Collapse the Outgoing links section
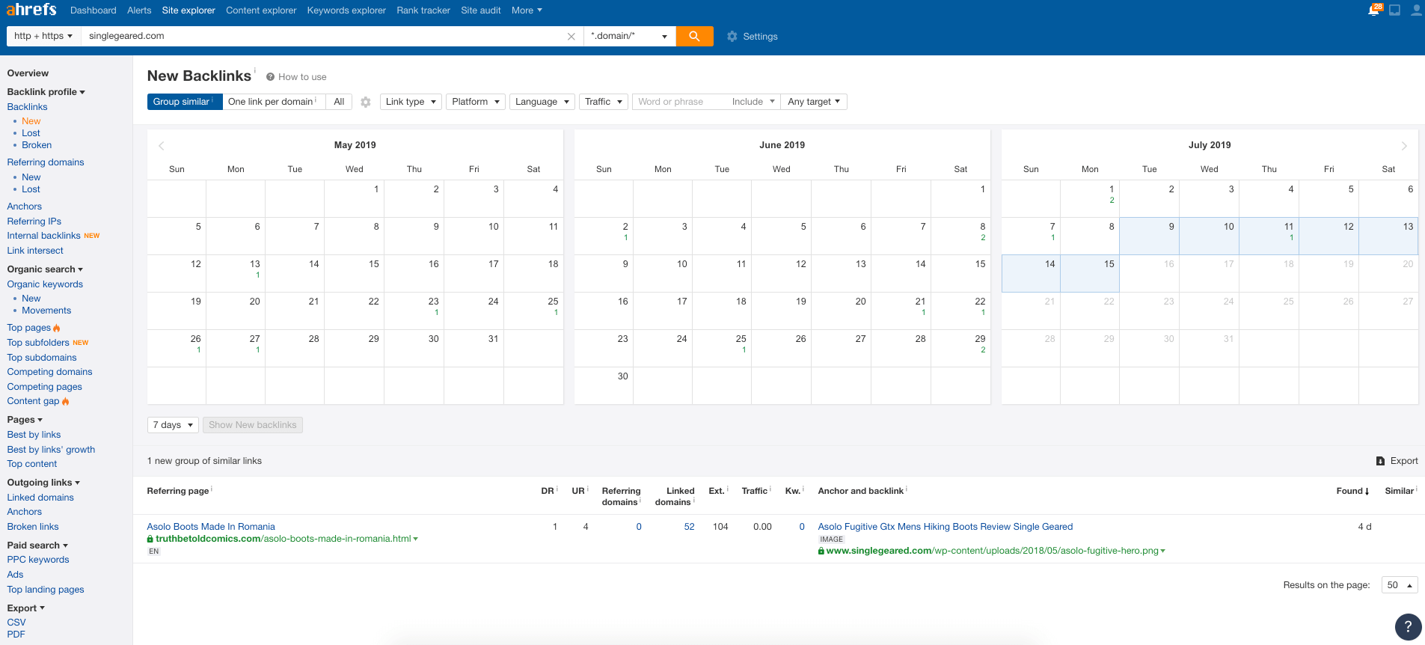 [43, 483]
